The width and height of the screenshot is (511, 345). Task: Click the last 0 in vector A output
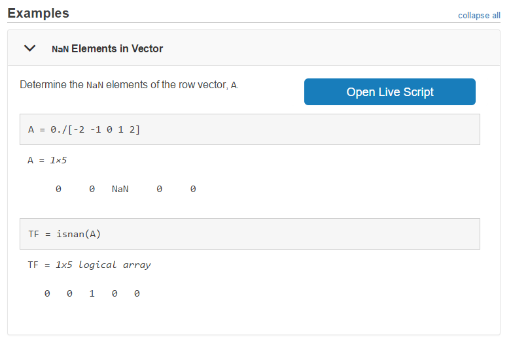[193, 189]
